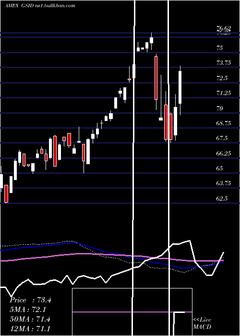Click the '5MA : 72.1' readout
The height and width of the screenshot is (336, 240).
[x=28, y=310]
